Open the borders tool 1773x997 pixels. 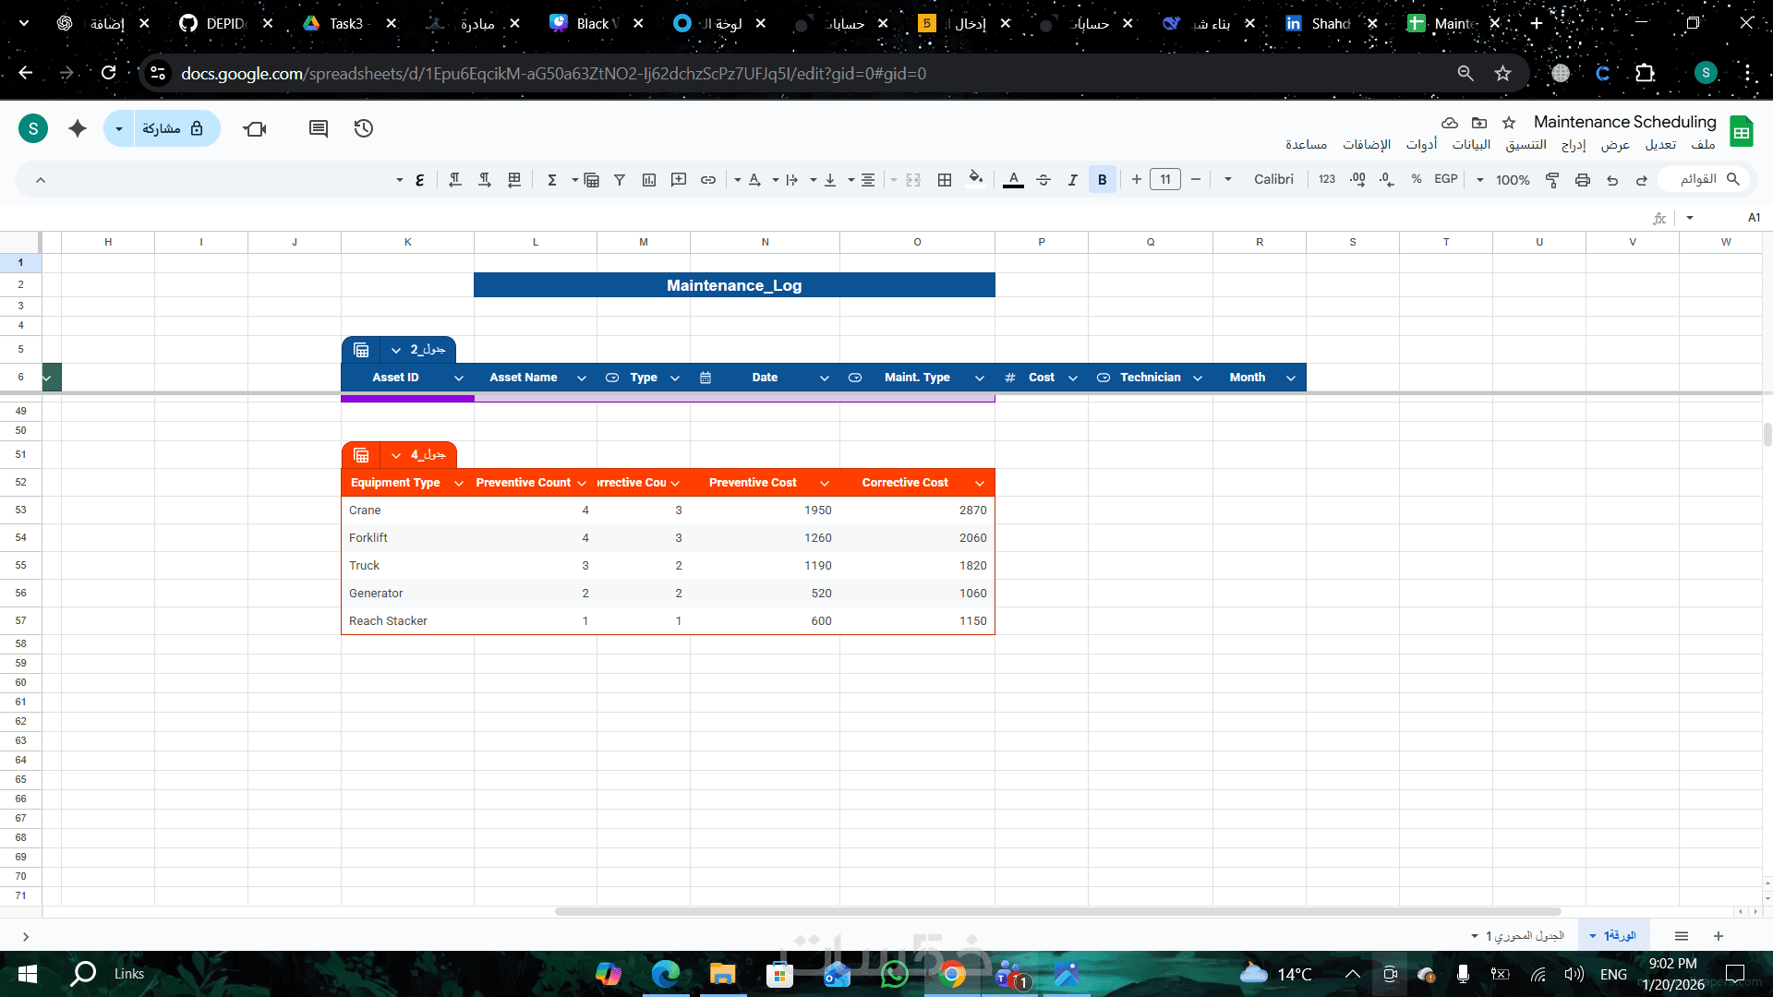tap(945, 180)
